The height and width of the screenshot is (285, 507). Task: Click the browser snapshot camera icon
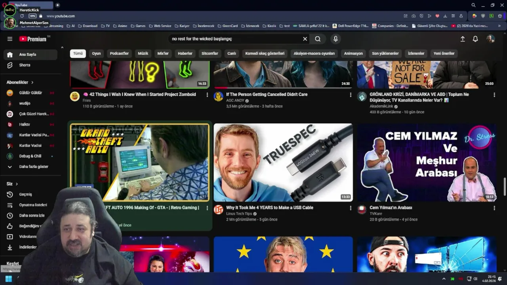[414, 16]
